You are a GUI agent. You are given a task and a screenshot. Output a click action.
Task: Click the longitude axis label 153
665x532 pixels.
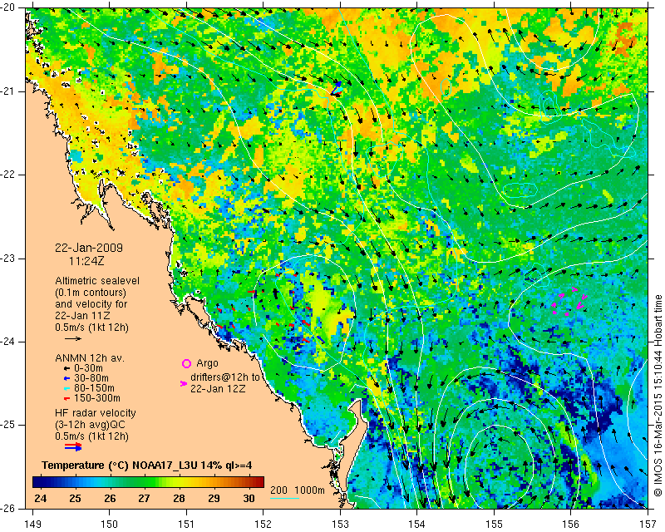(341, 524)
